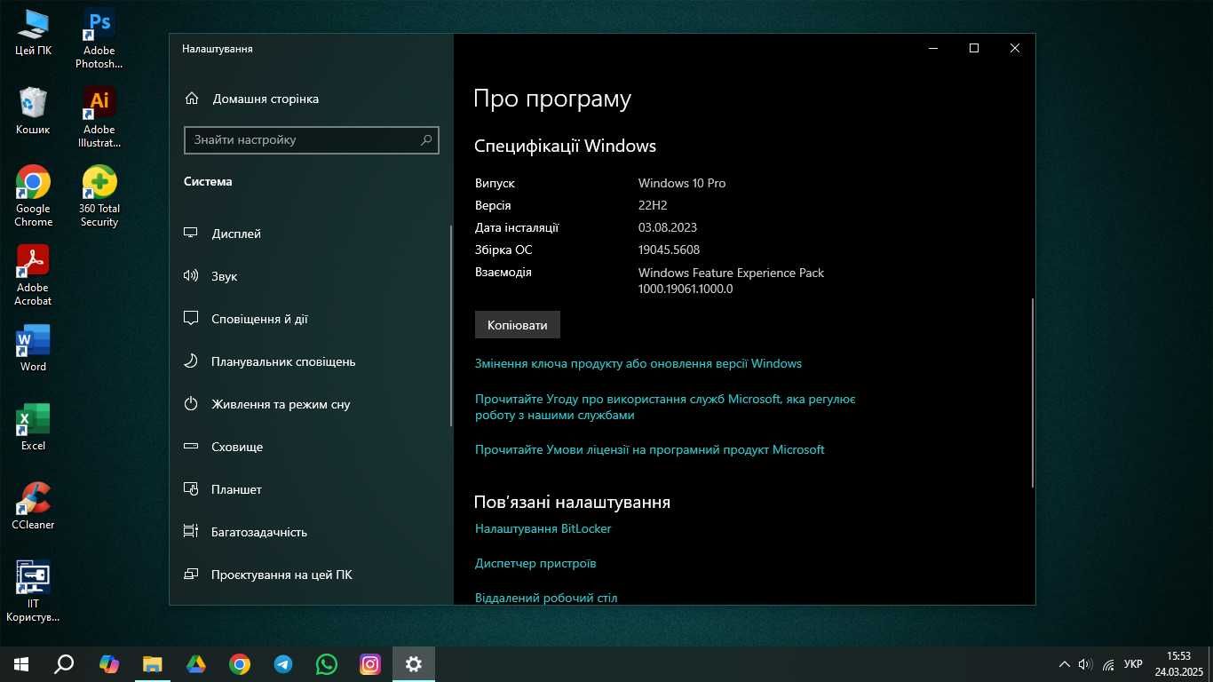Viewport: 1213px width, 682px height.
Task: Open the taskbar search
Action: pos(64,664)
